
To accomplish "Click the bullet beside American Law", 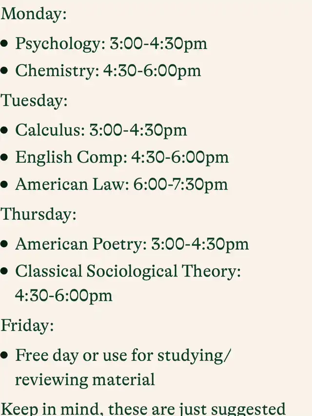I will 4,184.
